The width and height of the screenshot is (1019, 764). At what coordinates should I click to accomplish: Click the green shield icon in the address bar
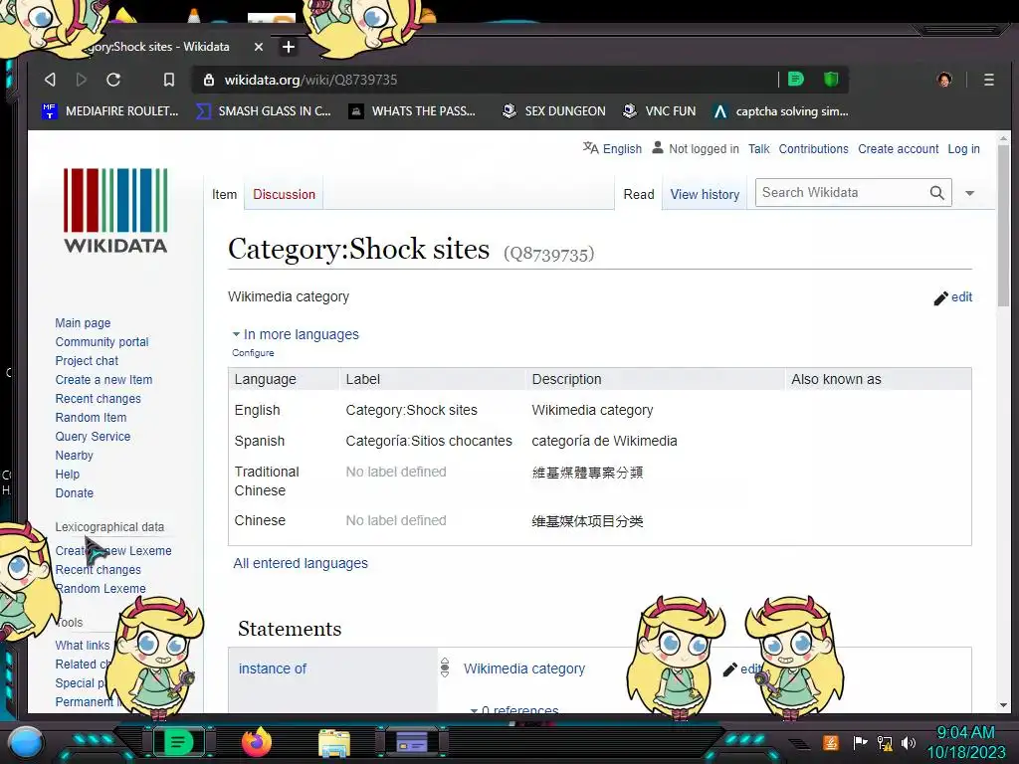831,80
